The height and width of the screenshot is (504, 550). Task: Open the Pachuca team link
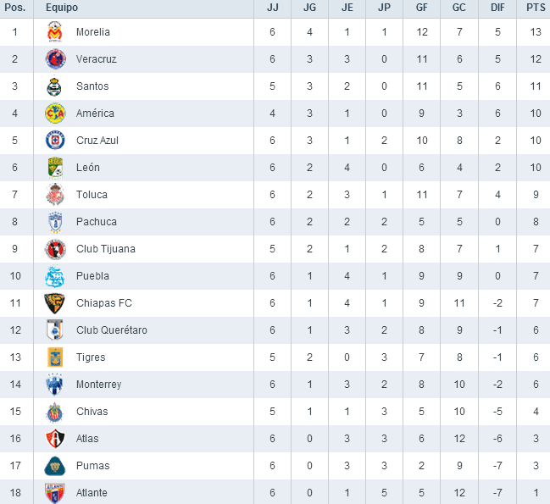tap(96, 222)
